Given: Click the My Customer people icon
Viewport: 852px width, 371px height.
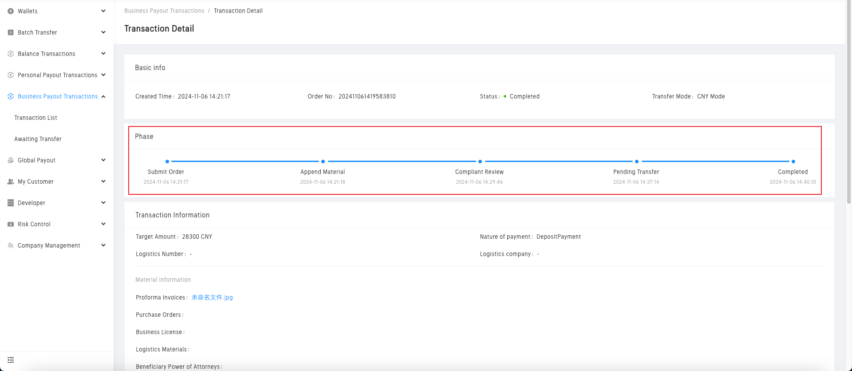Looking at the screenshot, I should pos(11,182).
